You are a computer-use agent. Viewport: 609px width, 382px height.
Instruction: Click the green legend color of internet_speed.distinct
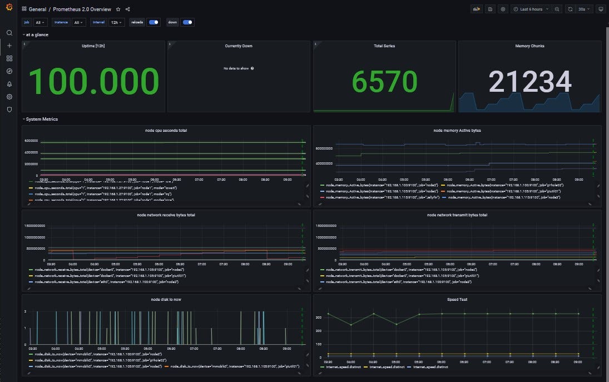tap(323, 367)
